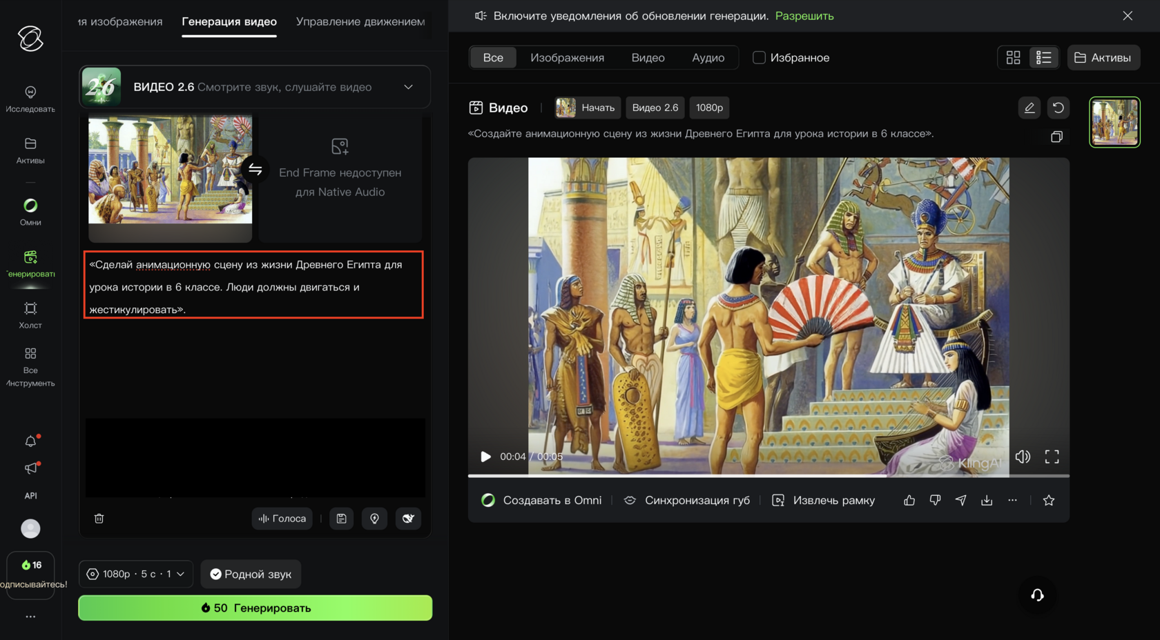
Task: Edit the generation with pencil icon
Action: (x=1029, y=108)
